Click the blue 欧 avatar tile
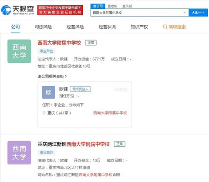Screen dimensions: 209x182 48,92
